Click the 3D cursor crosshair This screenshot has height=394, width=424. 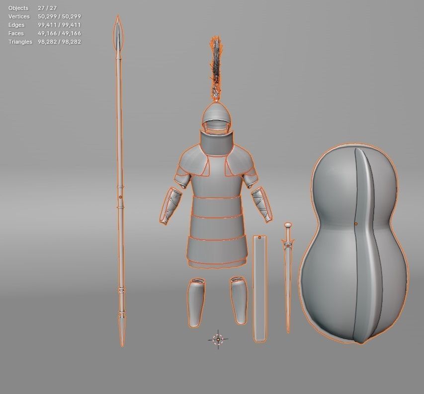point(218,339)
